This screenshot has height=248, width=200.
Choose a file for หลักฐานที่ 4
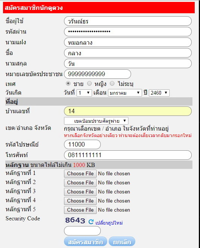click(x=80, y=201)
